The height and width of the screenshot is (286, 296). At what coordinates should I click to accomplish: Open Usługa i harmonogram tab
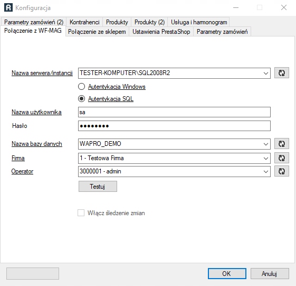199,22
